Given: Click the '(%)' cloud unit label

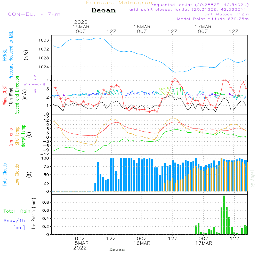Looking at the screenshot, I should (29, 175).
